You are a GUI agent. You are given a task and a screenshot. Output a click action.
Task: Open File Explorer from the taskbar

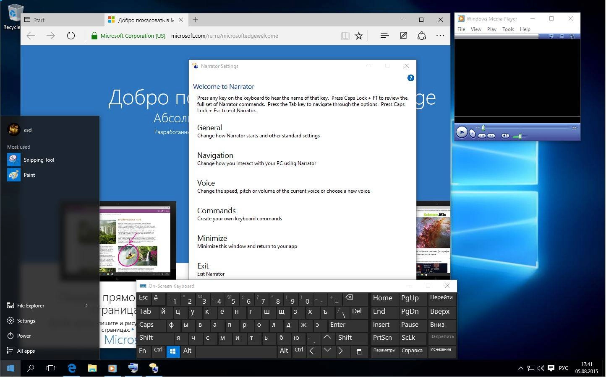(92, 368)
